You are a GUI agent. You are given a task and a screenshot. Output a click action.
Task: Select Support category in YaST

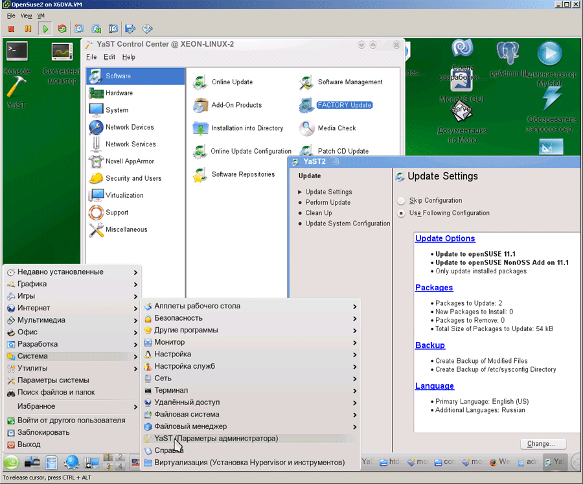[x=135, y=213]
